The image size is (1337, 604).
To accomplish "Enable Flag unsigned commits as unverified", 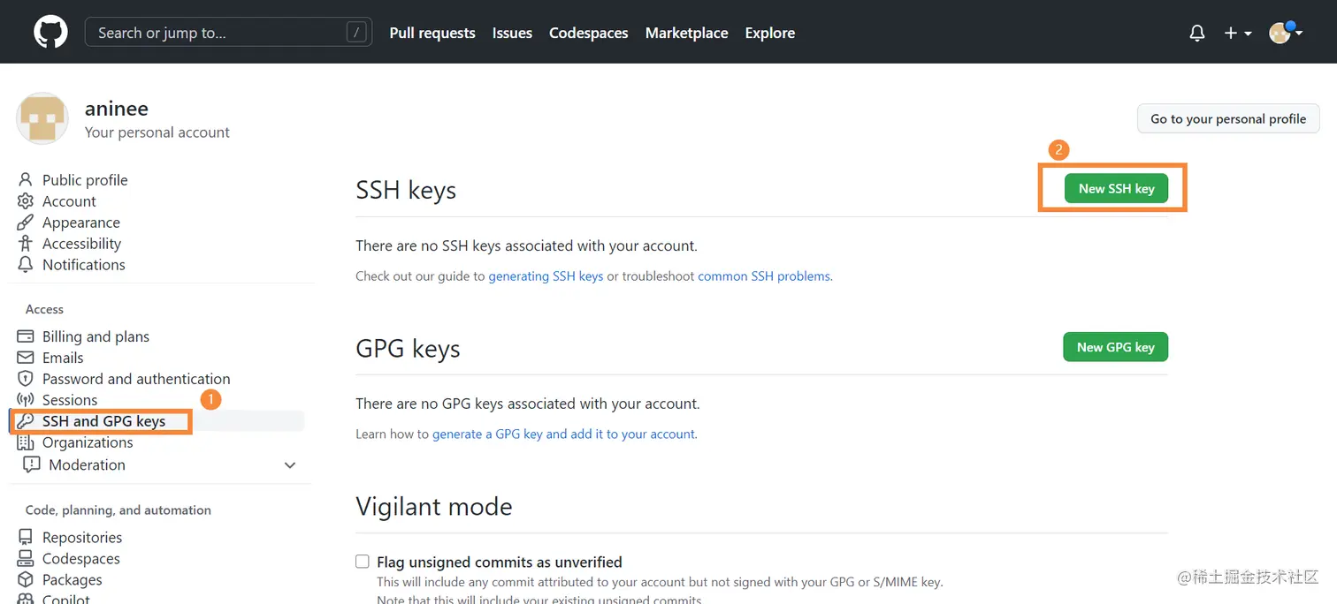I will click(x=363, y=562).
